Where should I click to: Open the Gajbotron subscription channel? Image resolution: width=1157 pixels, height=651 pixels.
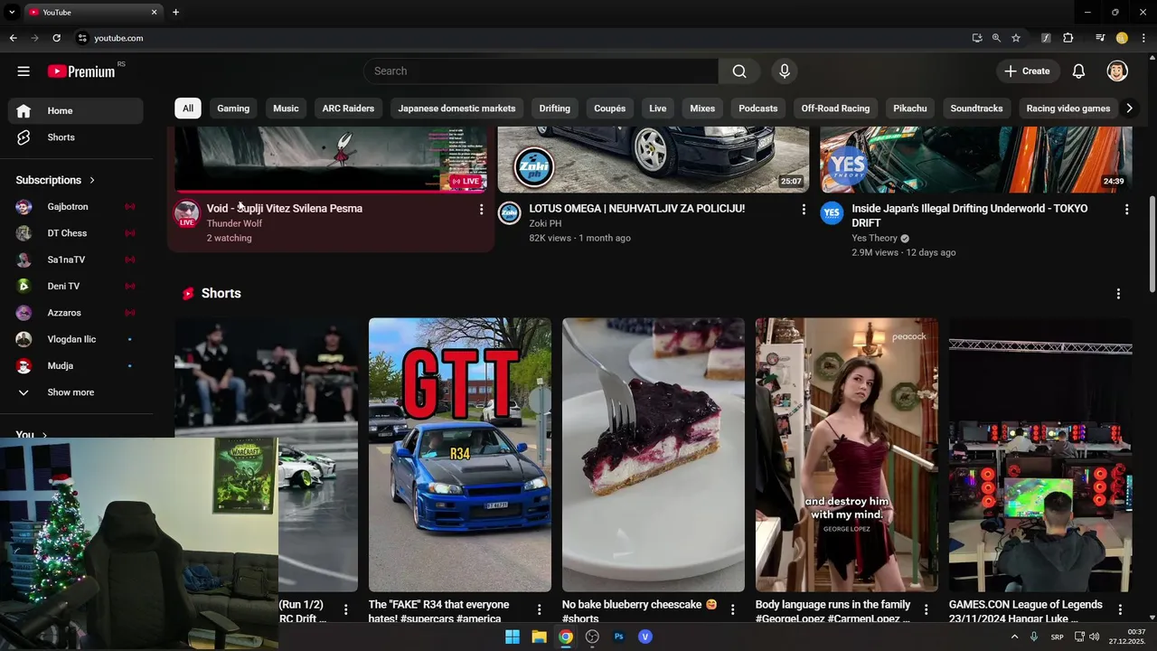click(76, 207)
